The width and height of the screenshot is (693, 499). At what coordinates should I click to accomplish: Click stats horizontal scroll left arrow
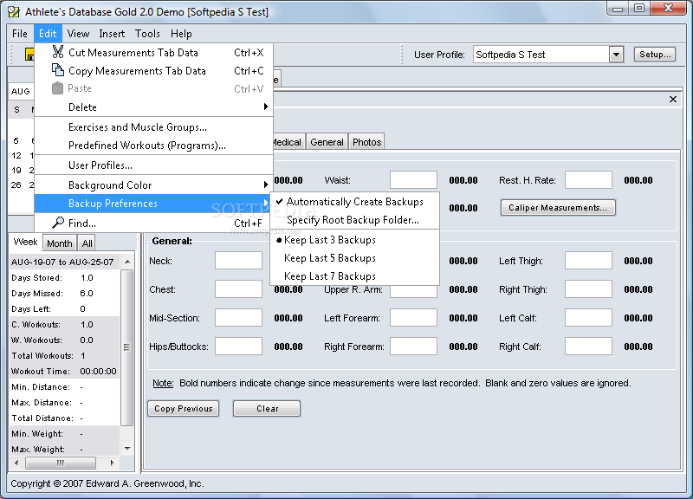click(16, 463)
